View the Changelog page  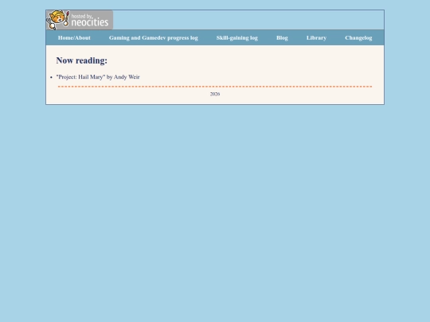point(358,38)
